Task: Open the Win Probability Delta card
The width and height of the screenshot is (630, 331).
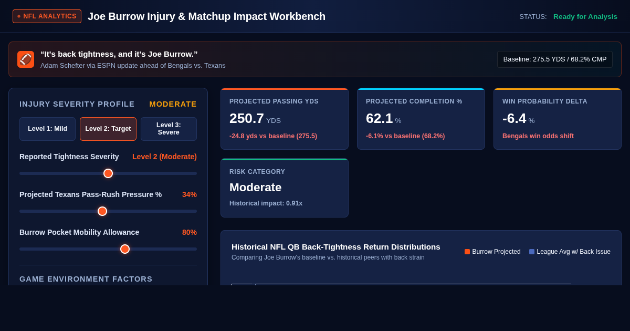Action: (x=558, y=119)
